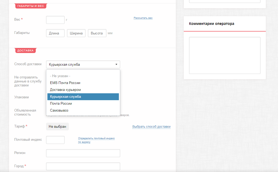Choose EMS Почта России delivery option
This screenshot has height=172, width=278.
83,83
